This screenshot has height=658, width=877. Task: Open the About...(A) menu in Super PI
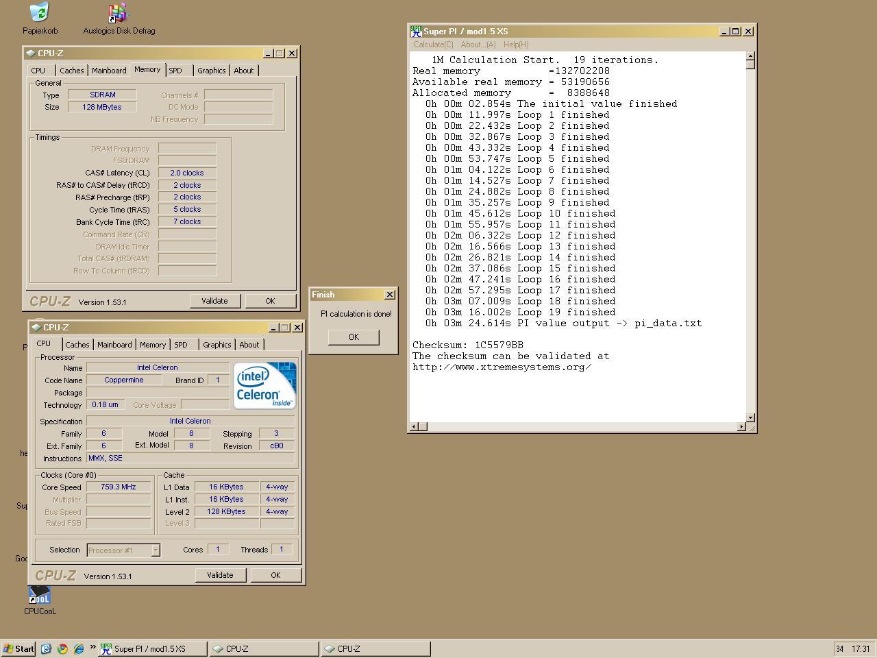[478, 45]
